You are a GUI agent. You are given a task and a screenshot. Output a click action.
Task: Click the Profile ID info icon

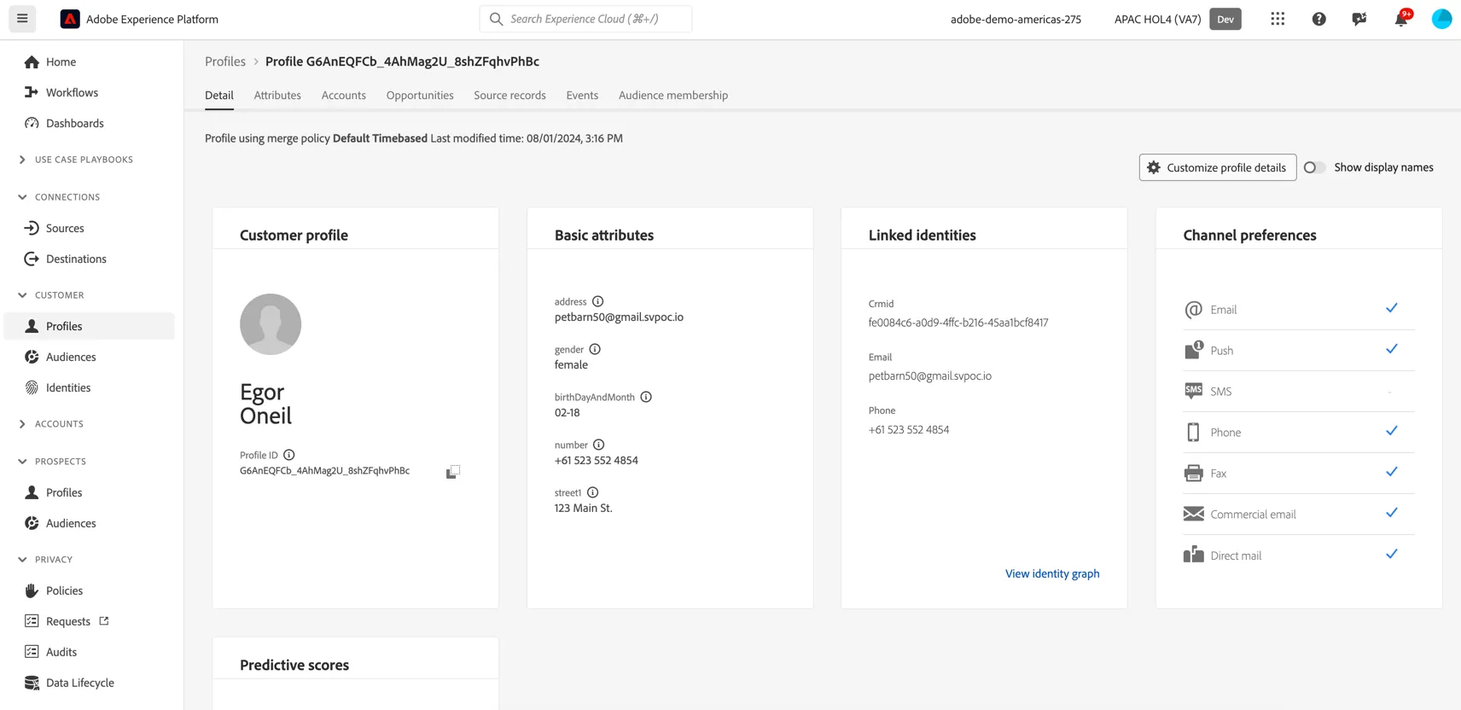289,455
